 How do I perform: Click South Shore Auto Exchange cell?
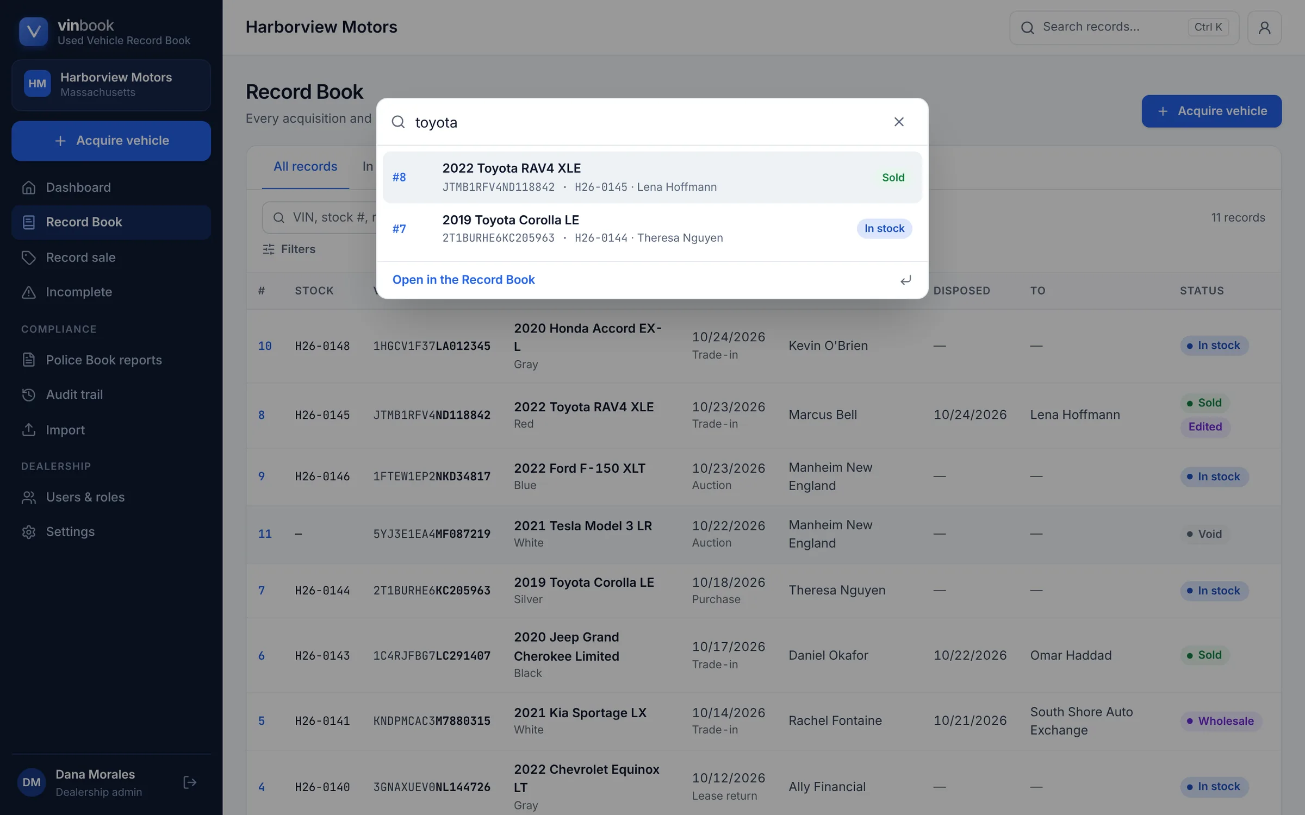point(1081,721)
